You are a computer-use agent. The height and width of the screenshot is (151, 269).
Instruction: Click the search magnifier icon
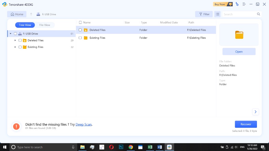[258, 14]
